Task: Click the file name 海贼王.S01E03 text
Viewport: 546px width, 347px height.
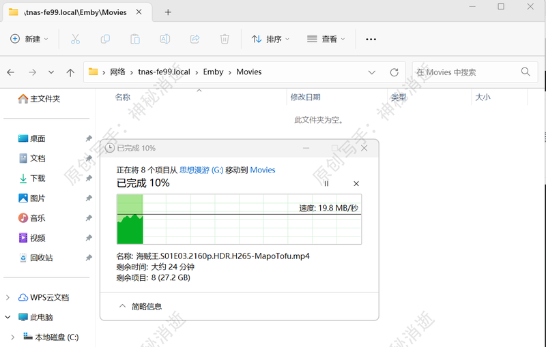Action: coord(223,256)
